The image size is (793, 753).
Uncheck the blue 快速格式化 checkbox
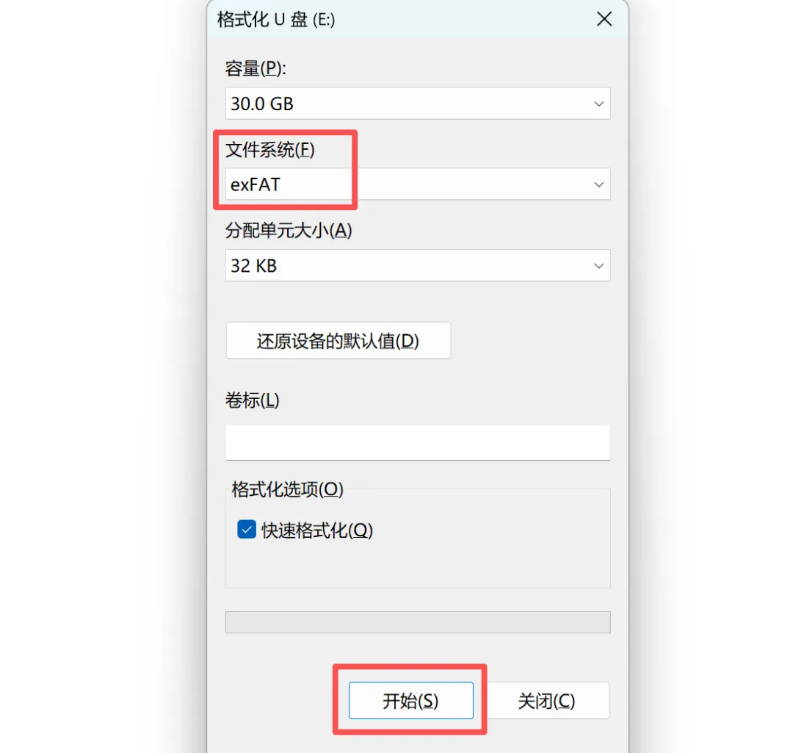[x=247, y=530]
